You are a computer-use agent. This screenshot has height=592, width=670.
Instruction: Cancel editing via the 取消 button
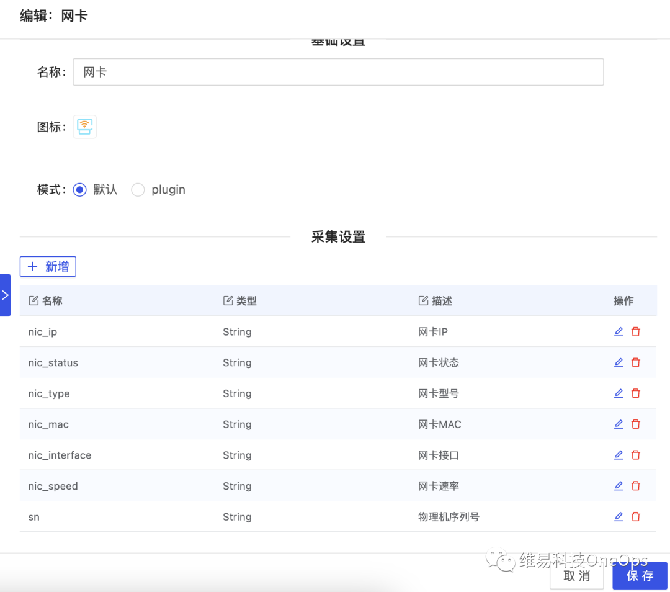click(576, 576)
